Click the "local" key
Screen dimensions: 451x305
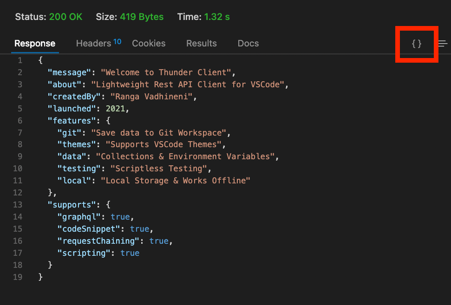74,181
